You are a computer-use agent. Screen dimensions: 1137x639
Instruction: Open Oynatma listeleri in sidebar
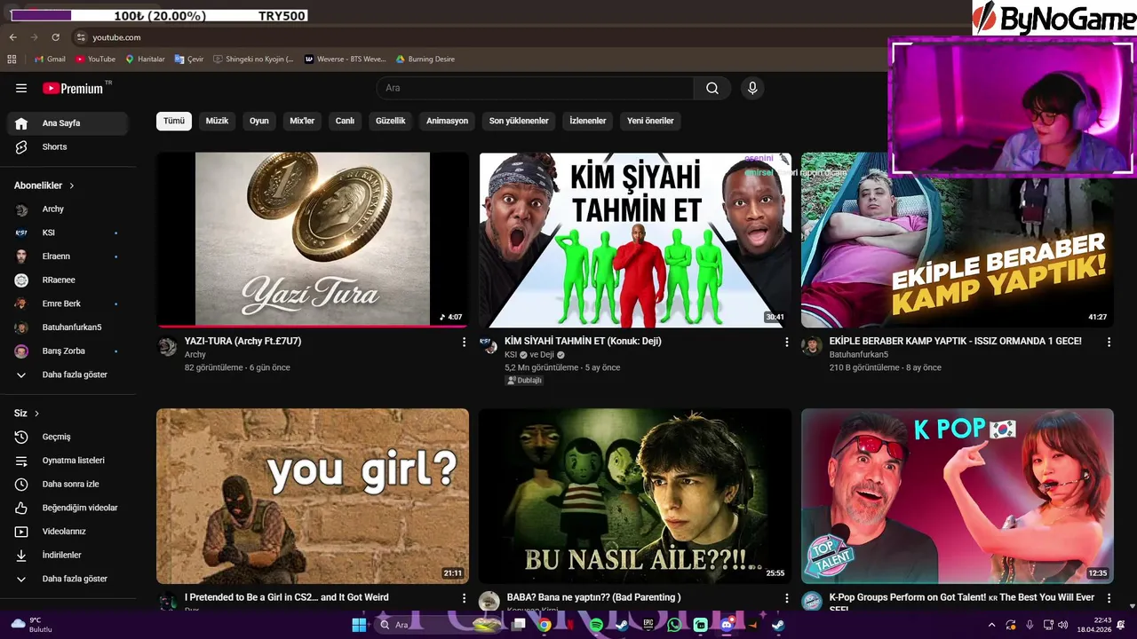tap(68, 461)
